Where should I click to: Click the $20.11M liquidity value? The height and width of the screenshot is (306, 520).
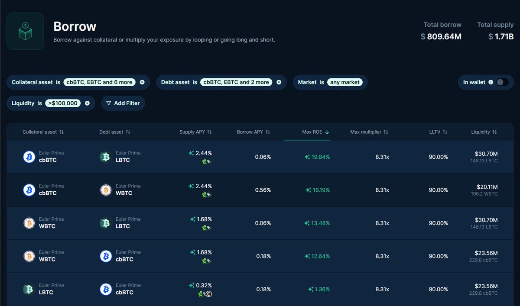[487, 187]
